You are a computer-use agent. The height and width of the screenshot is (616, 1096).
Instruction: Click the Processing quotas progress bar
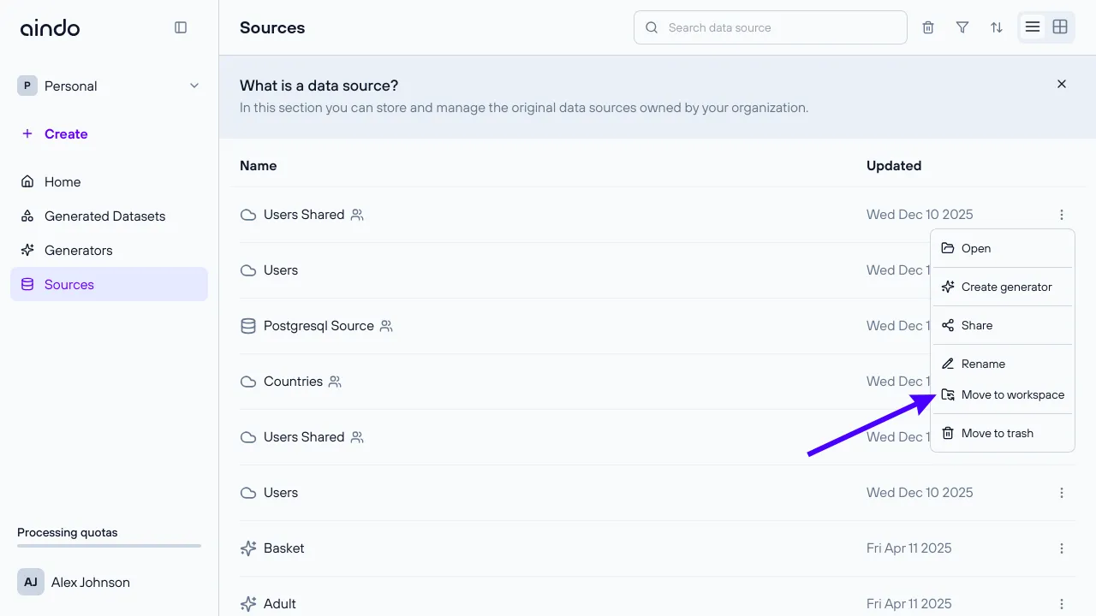coord(109,546)
